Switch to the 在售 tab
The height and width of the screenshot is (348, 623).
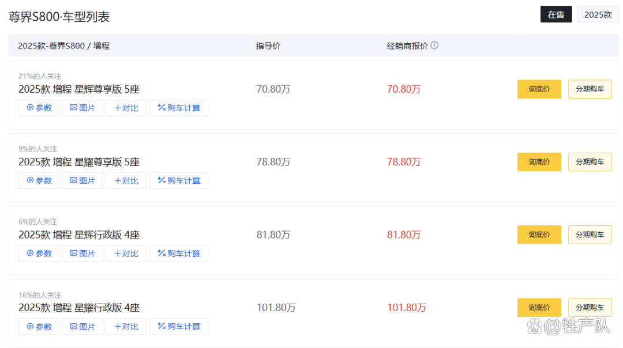(x=556, y=14)
